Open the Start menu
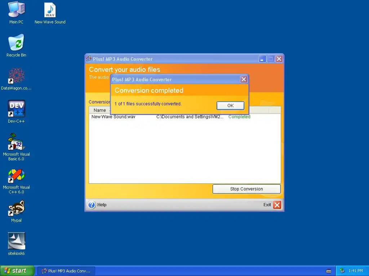 pos(17,271)
